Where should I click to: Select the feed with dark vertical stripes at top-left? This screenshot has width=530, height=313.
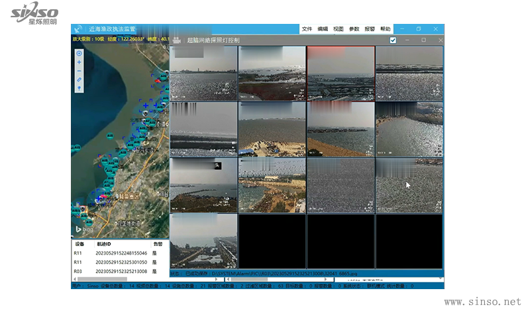203,129
